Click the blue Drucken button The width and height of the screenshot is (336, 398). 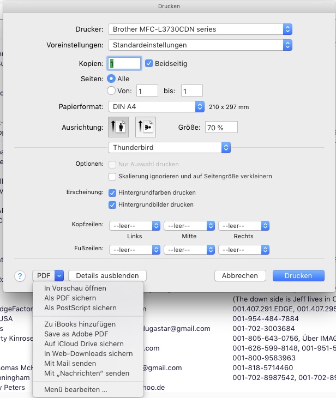[x=298, y=276]
